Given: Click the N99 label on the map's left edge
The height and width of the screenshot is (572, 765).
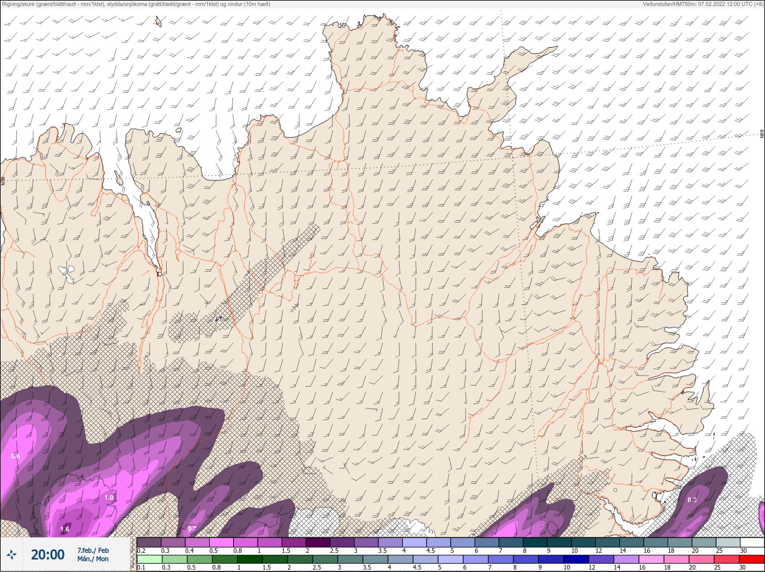Looking at the screenshot, I should point(3,180).
